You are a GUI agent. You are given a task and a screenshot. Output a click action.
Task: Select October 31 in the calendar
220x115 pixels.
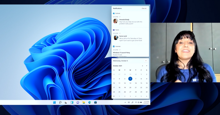[114, 96]
